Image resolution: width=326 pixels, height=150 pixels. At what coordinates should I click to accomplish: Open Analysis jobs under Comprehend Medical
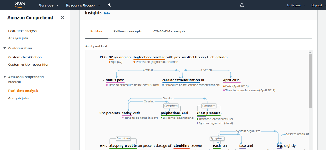[18, 98]
